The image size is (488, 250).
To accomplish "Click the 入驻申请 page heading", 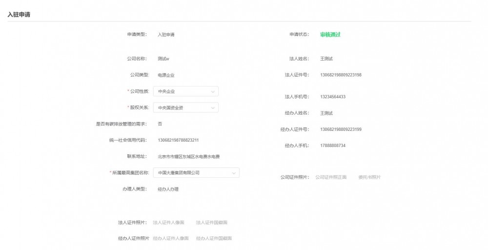I will coord(19,15).
